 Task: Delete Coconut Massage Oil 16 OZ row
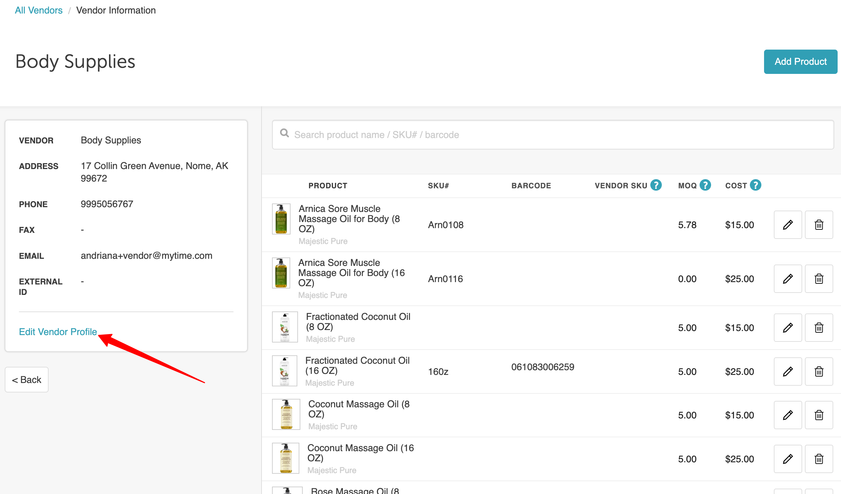point(819,459)
